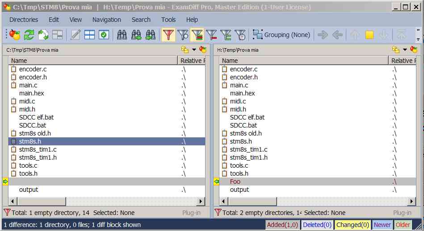Select output in the right pane

(239, 190)
